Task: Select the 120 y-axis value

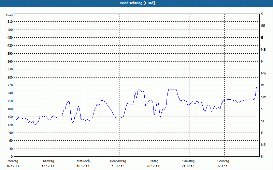Action: point(10,125)
